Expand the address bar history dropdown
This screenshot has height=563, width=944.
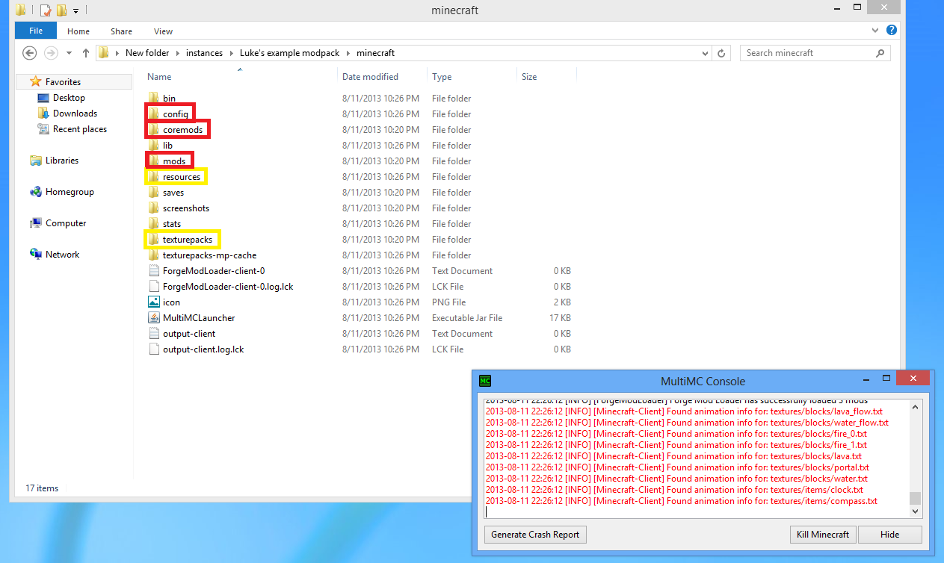[705, 53]
